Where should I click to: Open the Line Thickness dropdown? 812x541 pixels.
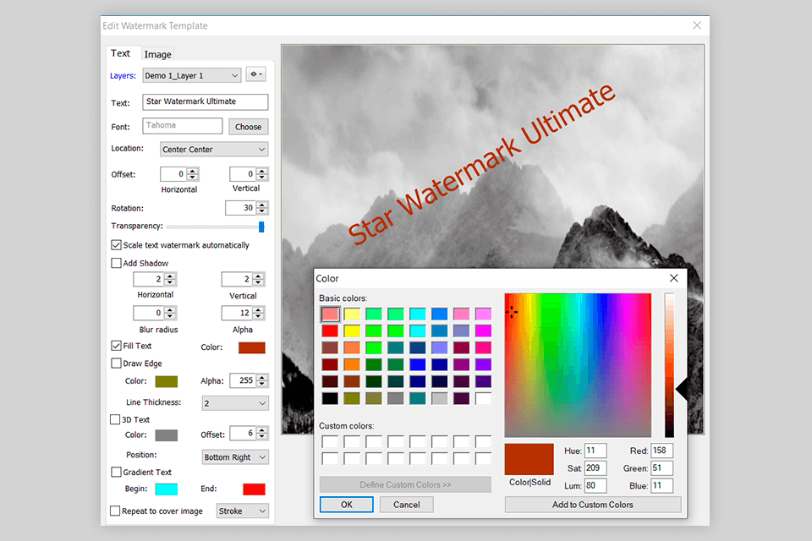pyautogui.click(x=235, y=402)
